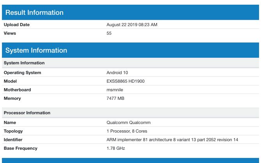Select the 1 Processor, 8 Cores value
The image size is (261, 163).
pos(127,131)
